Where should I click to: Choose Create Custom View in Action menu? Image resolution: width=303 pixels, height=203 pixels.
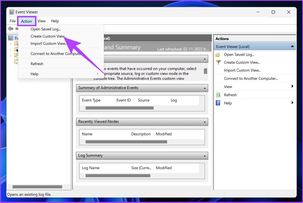pyautogui.click(x=48, y=36)
